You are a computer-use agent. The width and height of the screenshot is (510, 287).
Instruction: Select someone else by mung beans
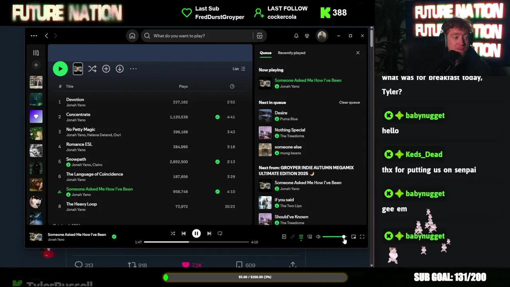[309, 150]
